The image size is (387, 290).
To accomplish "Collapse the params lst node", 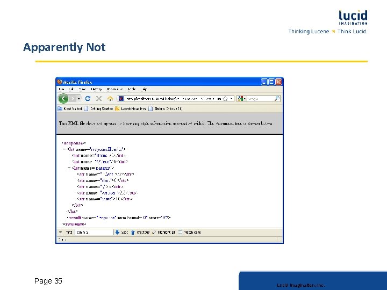I will [x=69, y=168].
